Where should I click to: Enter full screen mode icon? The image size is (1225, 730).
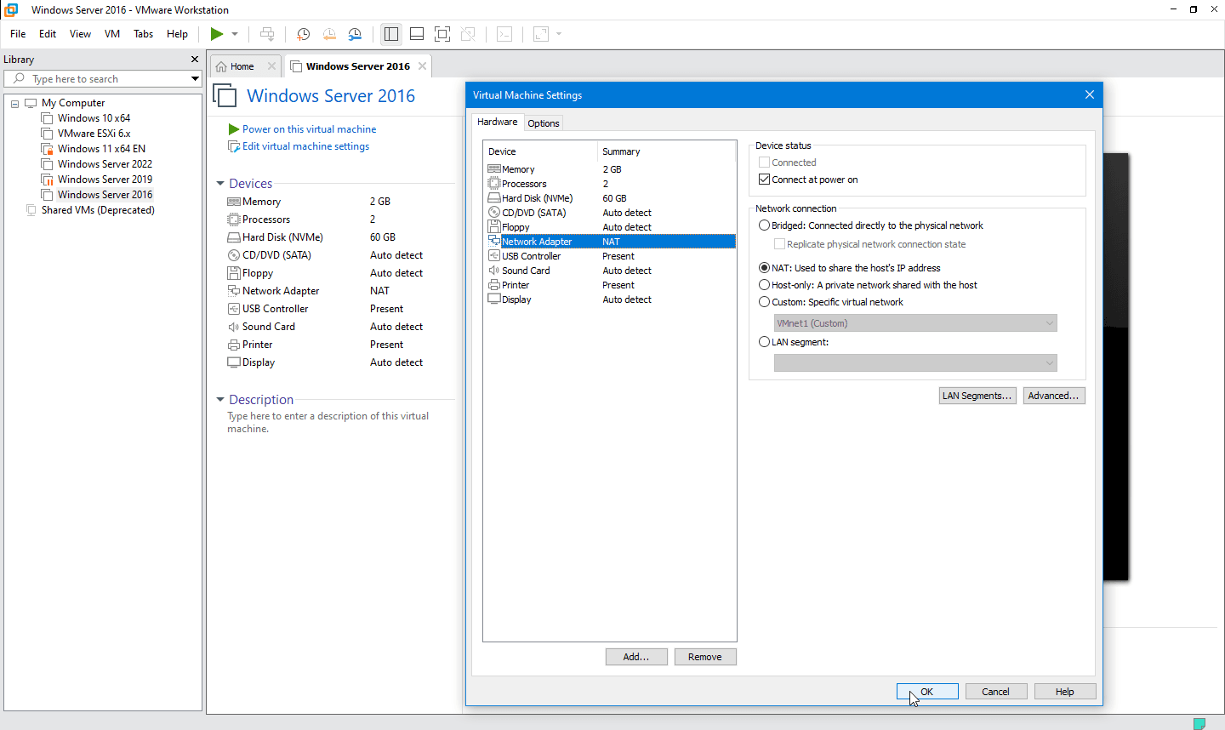click(442, 34)
